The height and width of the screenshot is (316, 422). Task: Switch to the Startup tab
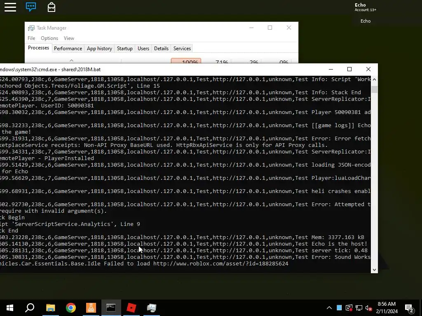coord(124,49)
